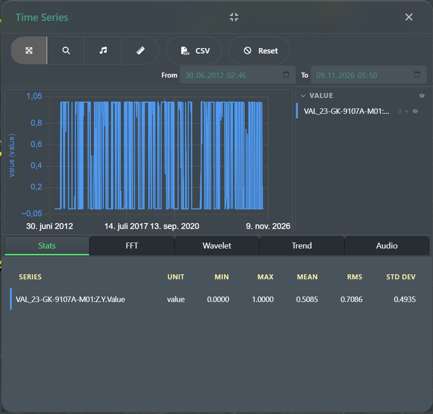Click the 14. juli 2017 axis label
The image size is (433, 414).
(x=126, y=226)
